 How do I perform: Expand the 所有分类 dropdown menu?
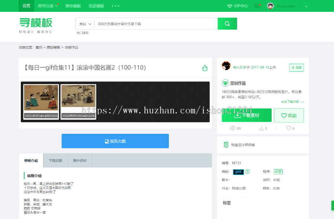(48, 6)
